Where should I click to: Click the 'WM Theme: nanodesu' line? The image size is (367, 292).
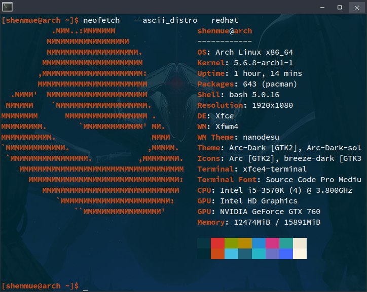(x=238, y=137)
